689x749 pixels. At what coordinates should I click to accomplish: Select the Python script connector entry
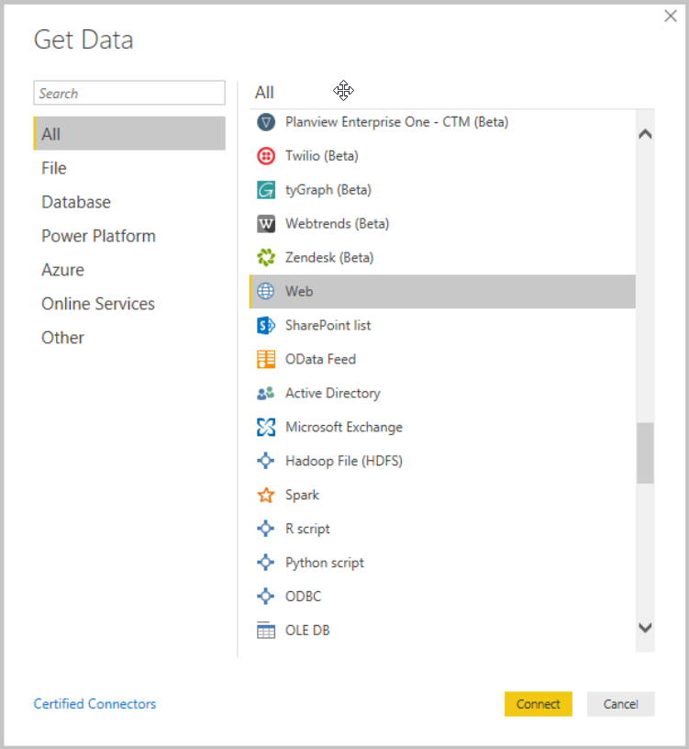tap(324, 563)
